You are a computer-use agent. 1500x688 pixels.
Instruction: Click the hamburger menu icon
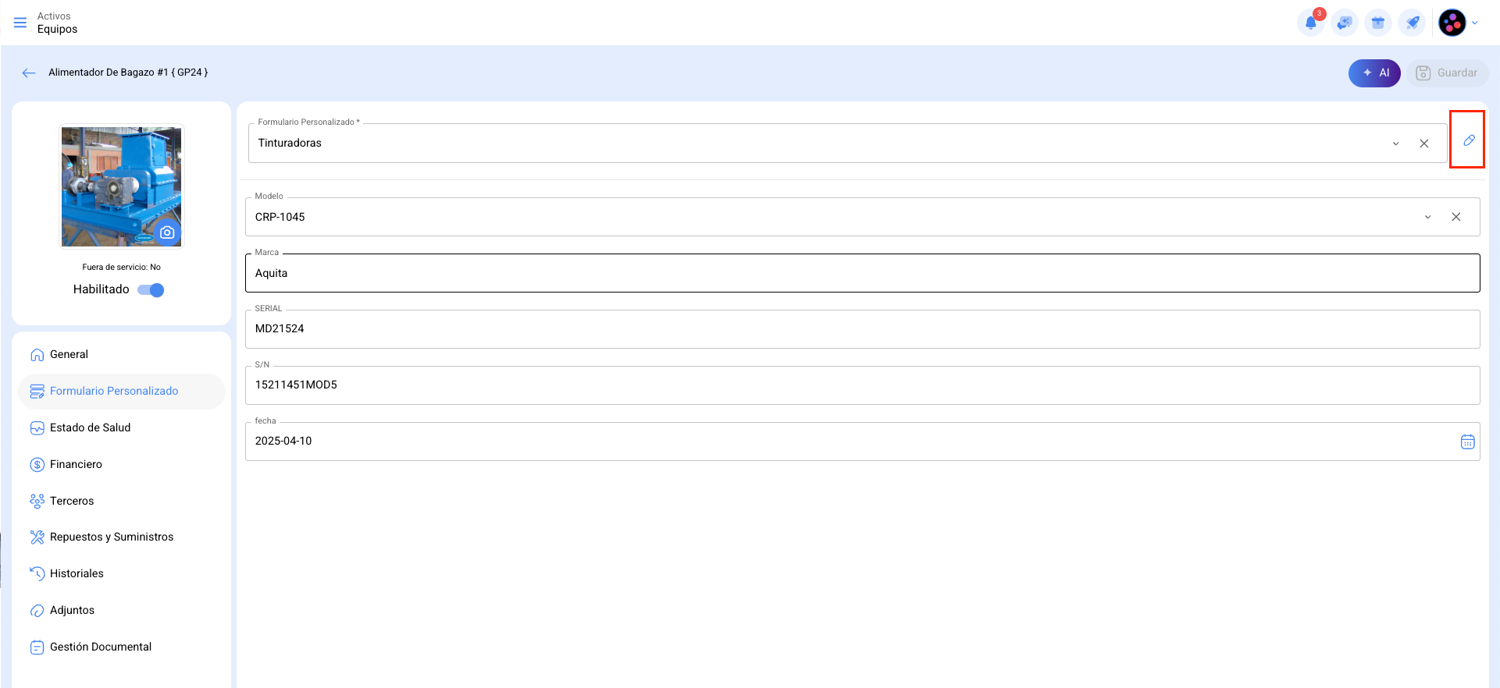(x=20, y=23)
